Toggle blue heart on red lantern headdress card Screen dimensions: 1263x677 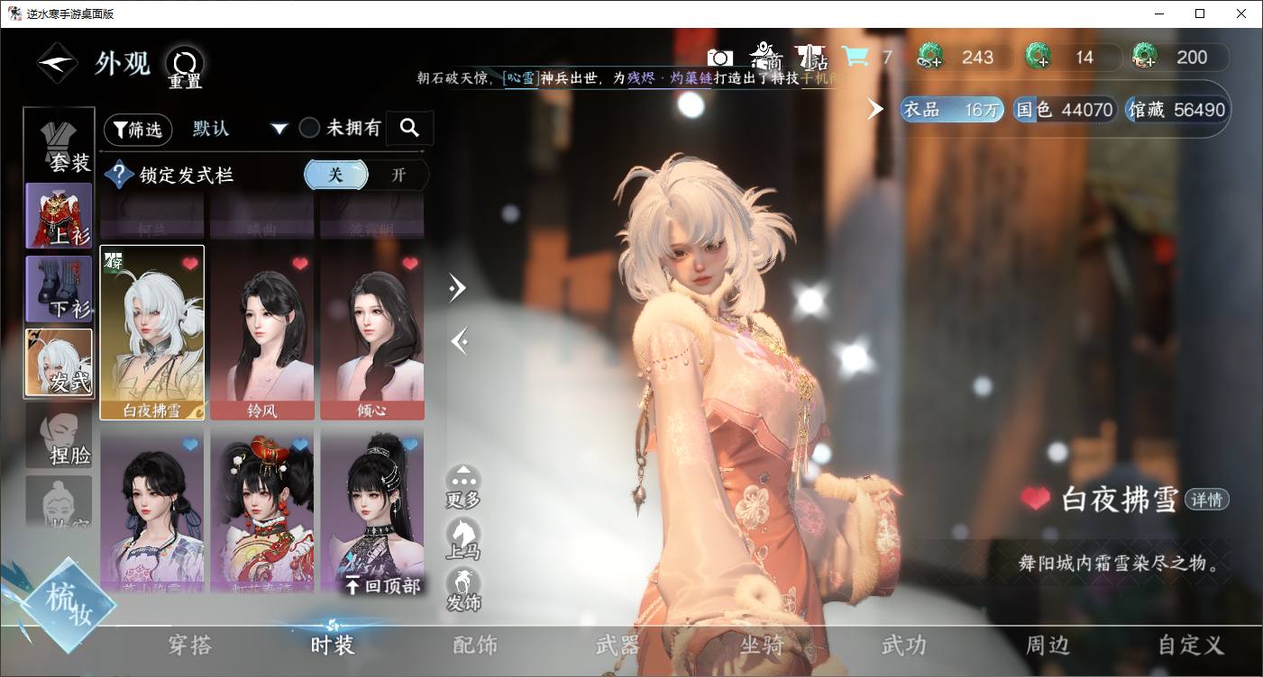click(300, 444)
